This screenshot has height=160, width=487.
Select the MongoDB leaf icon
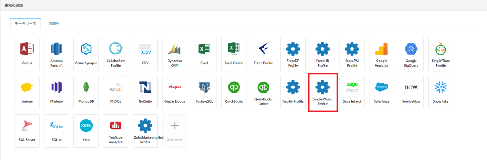coord(86,87)
